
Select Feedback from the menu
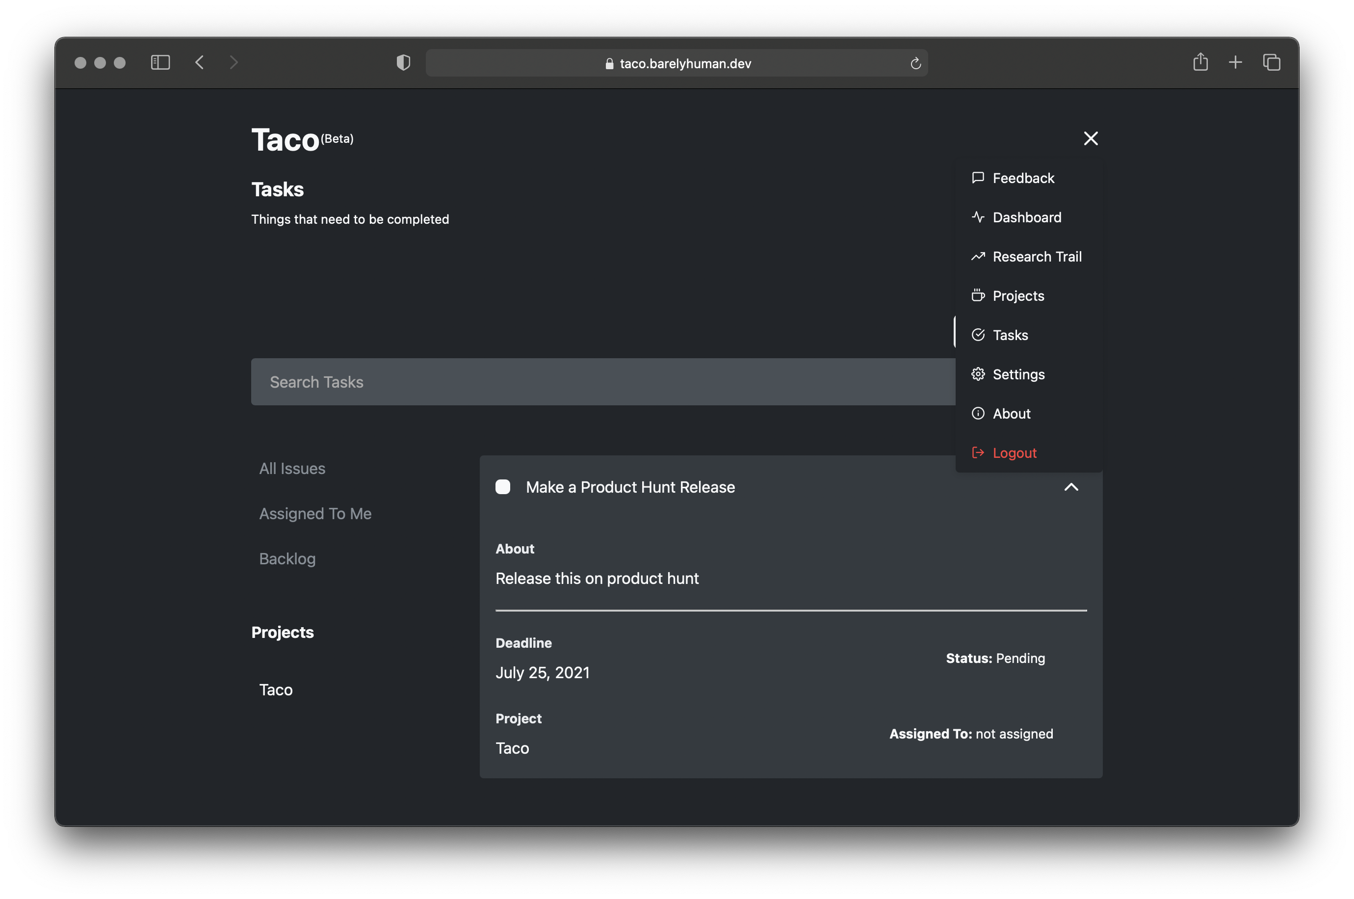1023,178
